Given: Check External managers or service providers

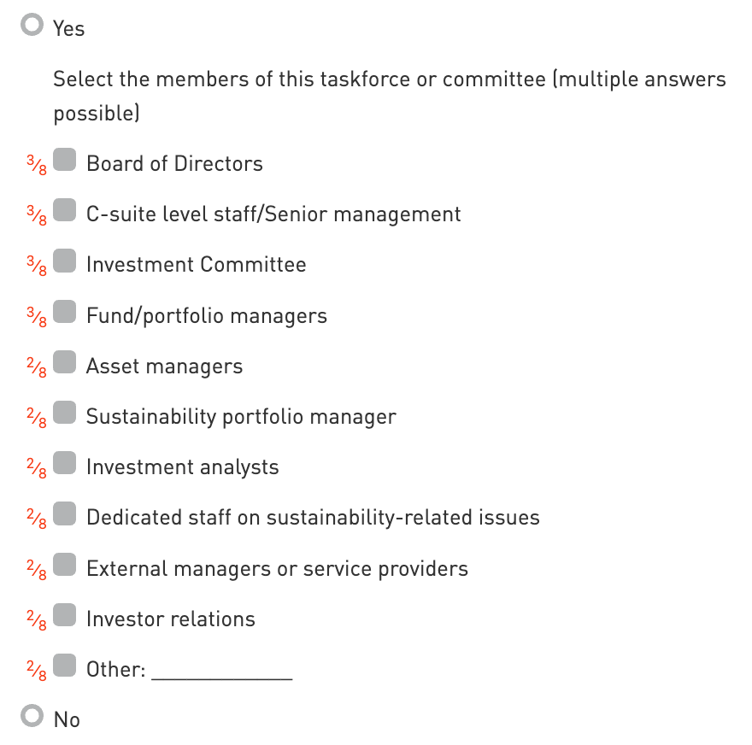Looking at the screenshot, I should tap(65, 566).
